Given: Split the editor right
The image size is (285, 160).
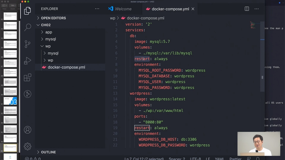Looking at the screenshot, I should point(247,9).
